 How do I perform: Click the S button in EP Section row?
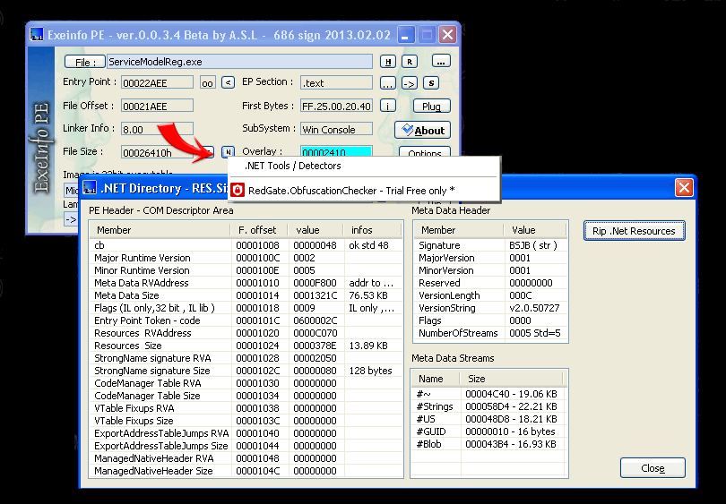(431, 83)
